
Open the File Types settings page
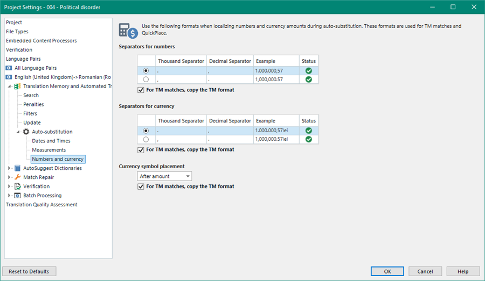pos(17,32)
